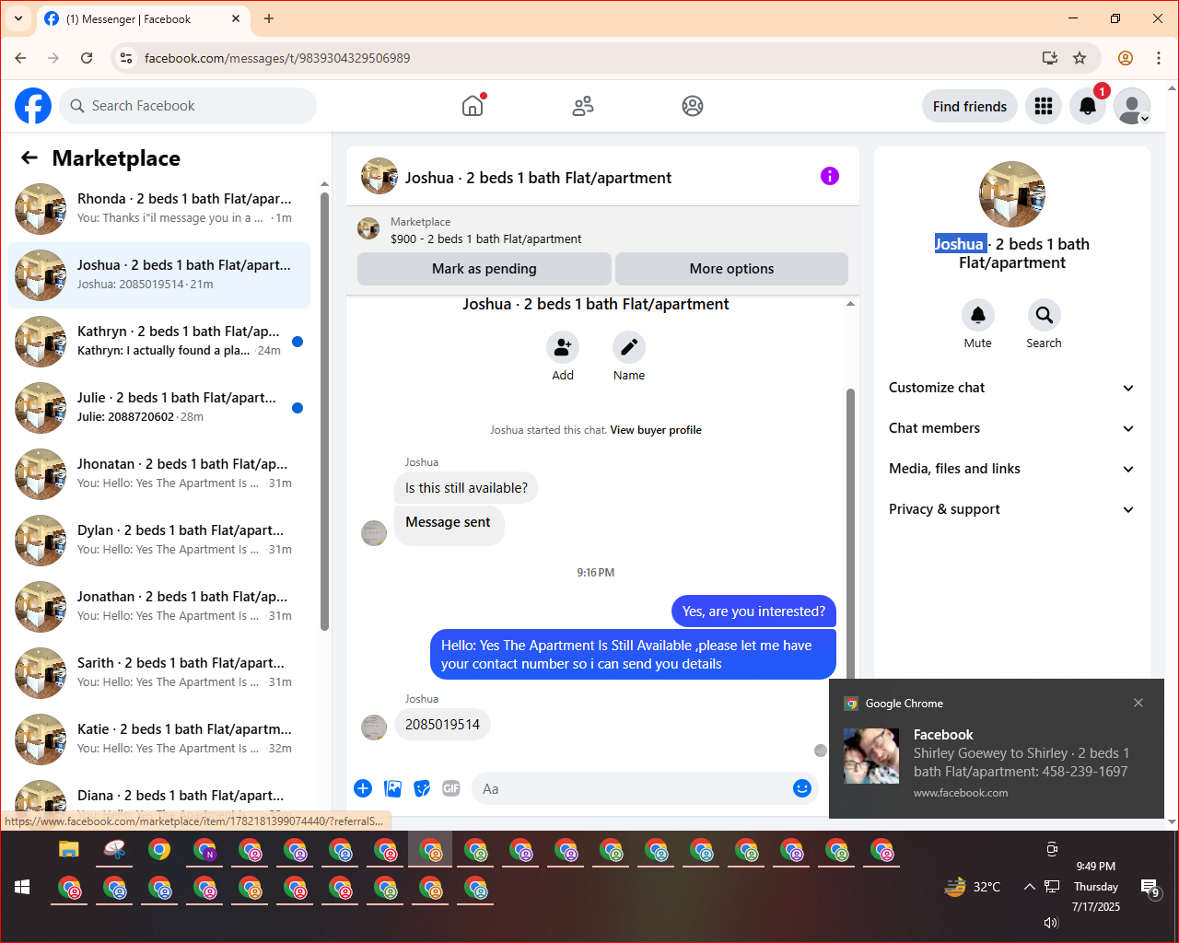Image resolution: width=1179 pixels, height=943 pixels.
Task: Open a new Chrome tab
Action: click(269, 18)
